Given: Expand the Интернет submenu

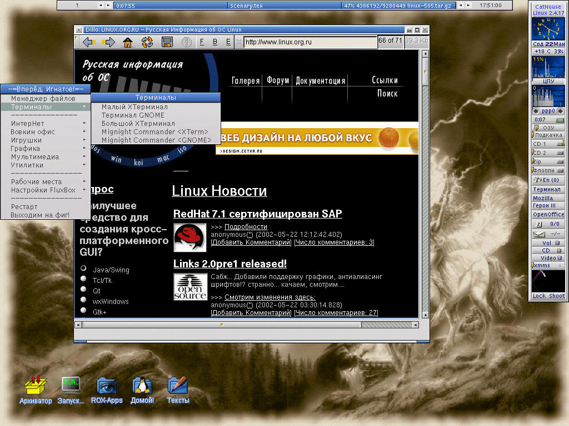Looking at the screenshot, I should (46, 124).
